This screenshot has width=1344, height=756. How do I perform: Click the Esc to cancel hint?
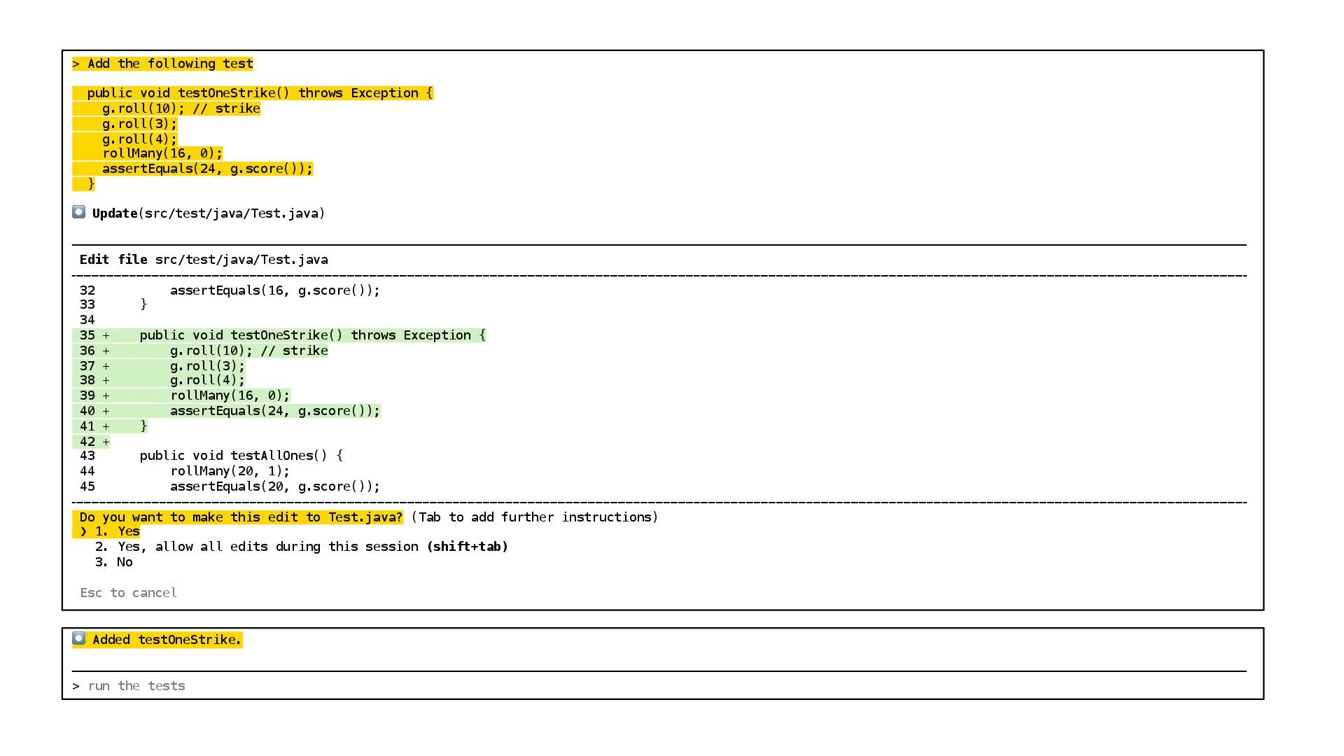point(128,593)
